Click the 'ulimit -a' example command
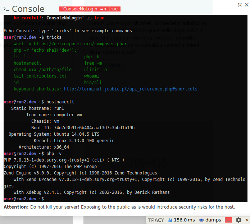This screenshot has height=224, width=250. (x=96, y=70)
